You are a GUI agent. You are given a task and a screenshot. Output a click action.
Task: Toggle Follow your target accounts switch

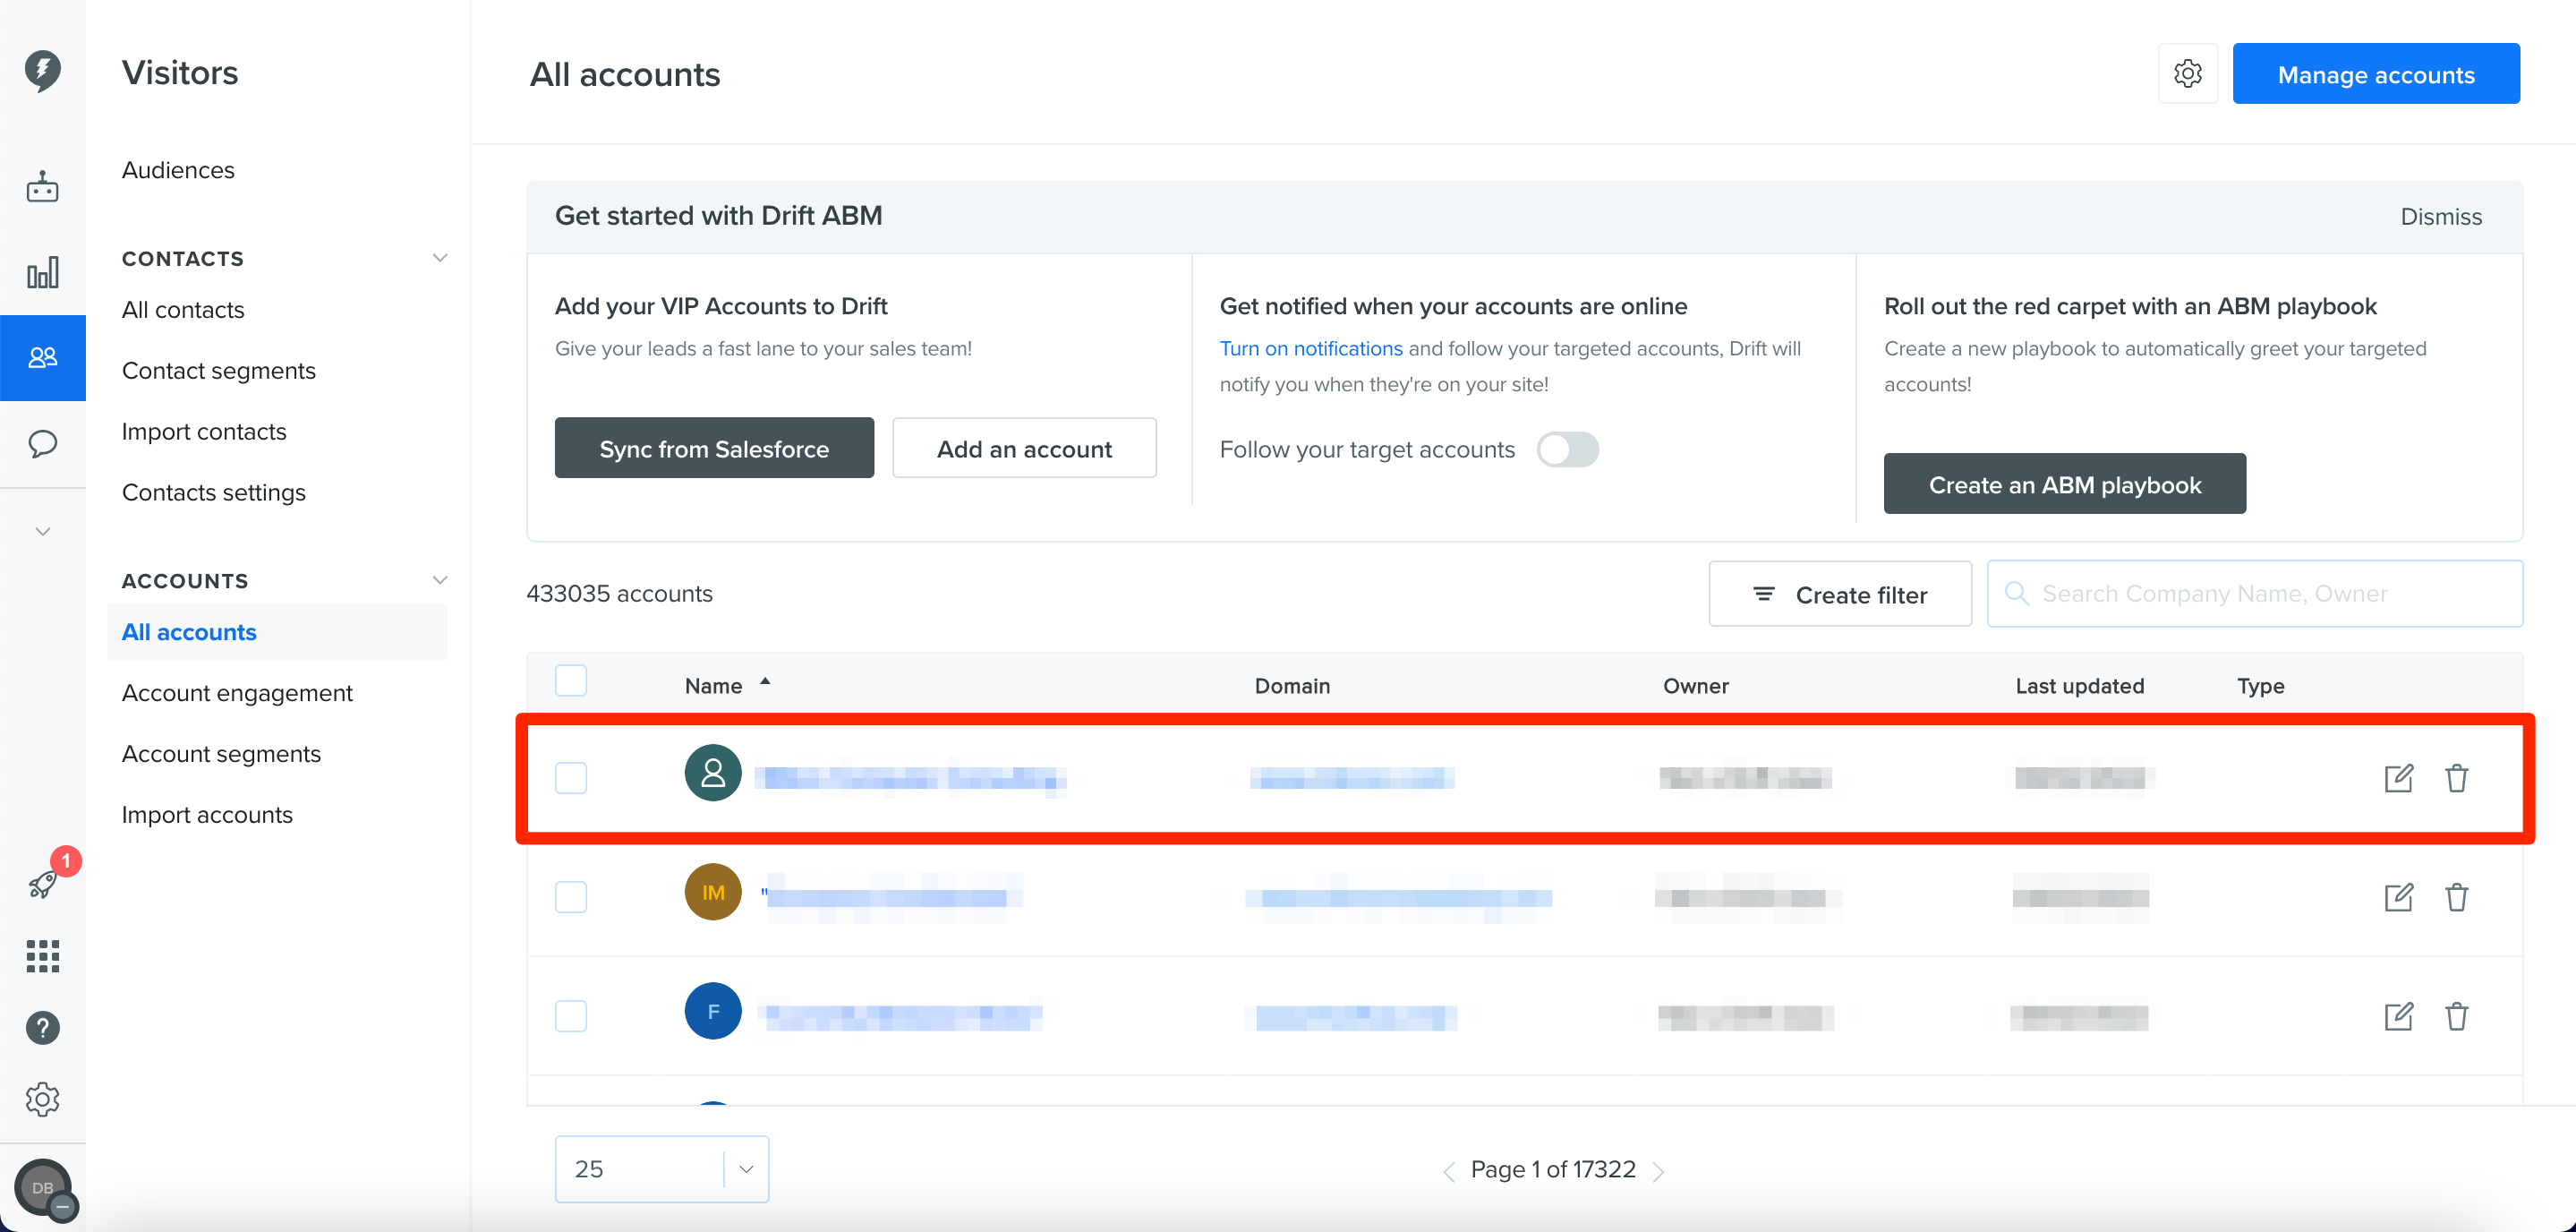tap(1568, 450)
